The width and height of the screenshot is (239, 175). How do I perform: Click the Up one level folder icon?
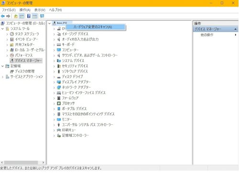16,16
